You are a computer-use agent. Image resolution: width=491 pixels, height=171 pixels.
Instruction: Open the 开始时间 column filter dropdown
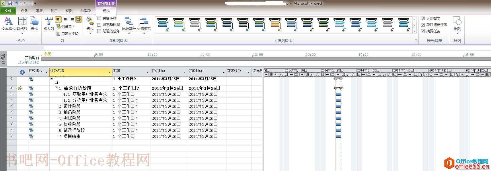[185, 72]
